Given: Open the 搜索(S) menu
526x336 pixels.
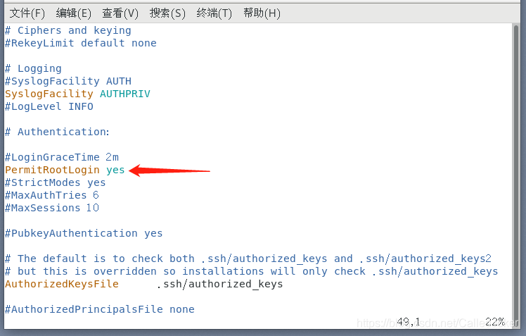Looking at the screenshot, I should [x=167, y=13].
